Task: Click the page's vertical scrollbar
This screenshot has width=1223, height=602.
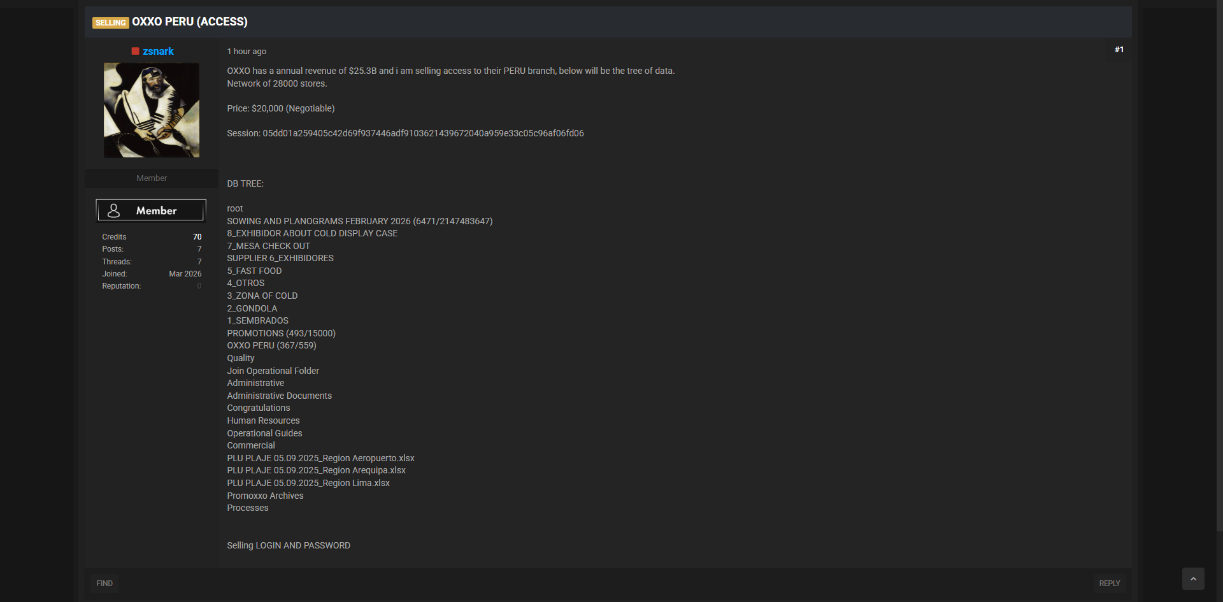Action: point(1219,268)
